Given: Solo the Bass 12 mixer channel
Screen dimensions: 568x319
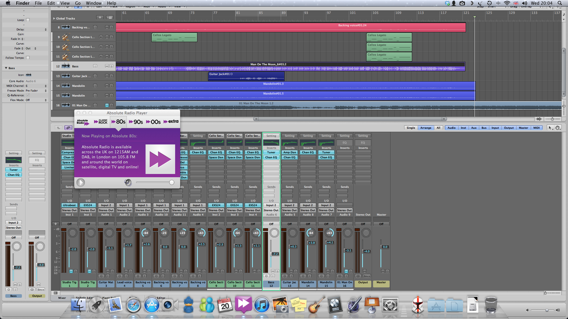Looking at the screenshot, I should (x=277, y=271).
